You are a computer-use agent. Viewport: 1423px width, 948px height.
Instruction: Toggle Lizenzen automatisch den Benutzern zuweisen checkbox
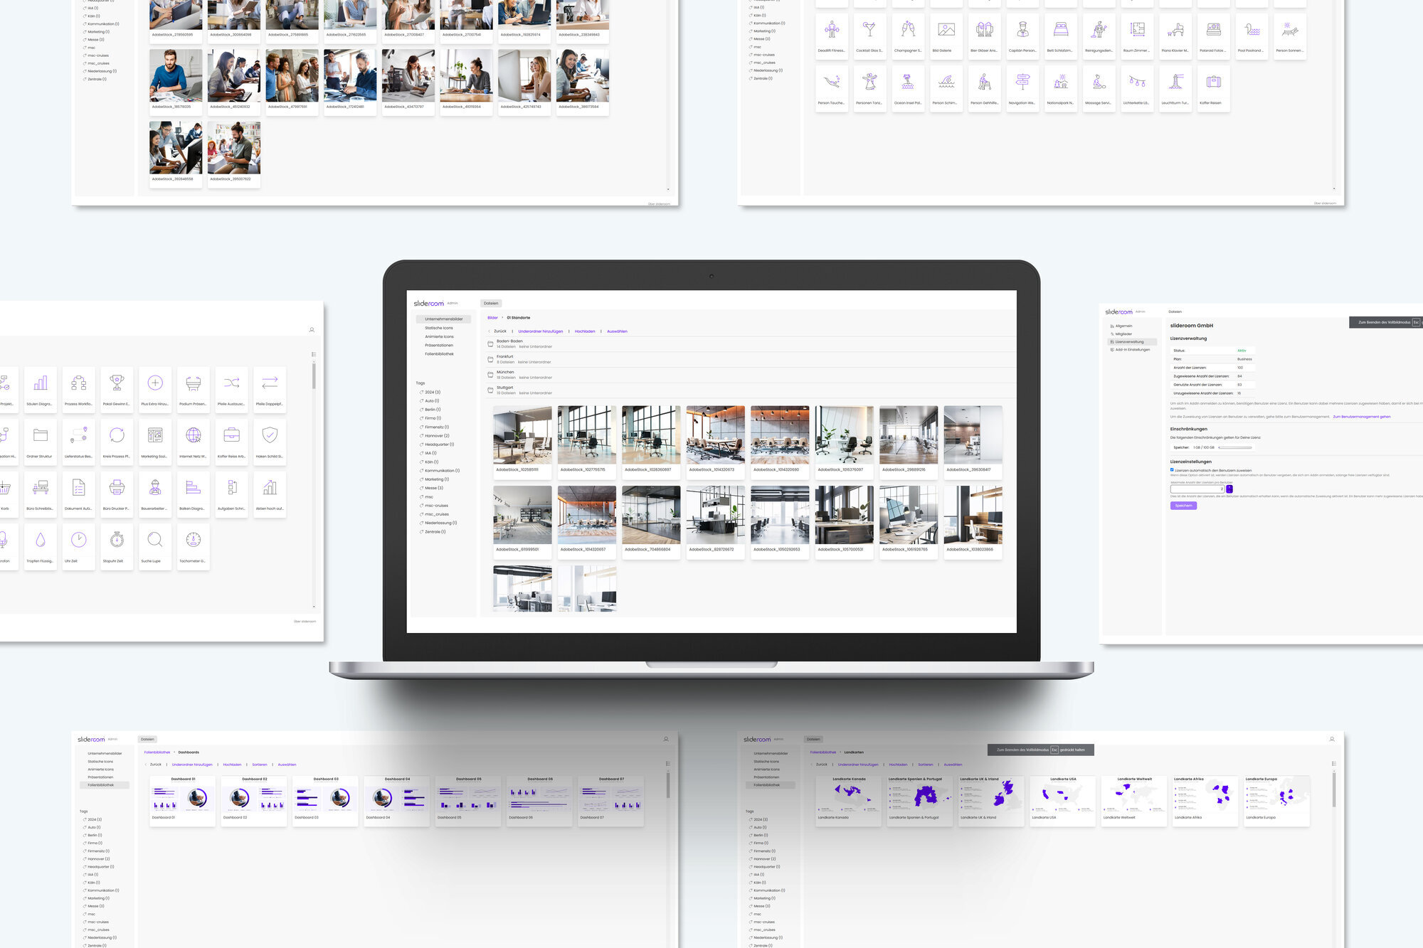point(1172,469)
